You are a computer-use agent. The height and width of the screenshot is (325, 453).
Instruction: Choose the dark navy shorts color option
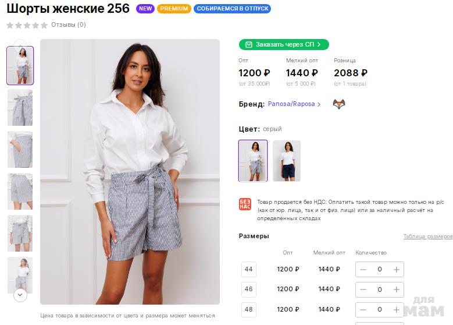pos(287,161)
